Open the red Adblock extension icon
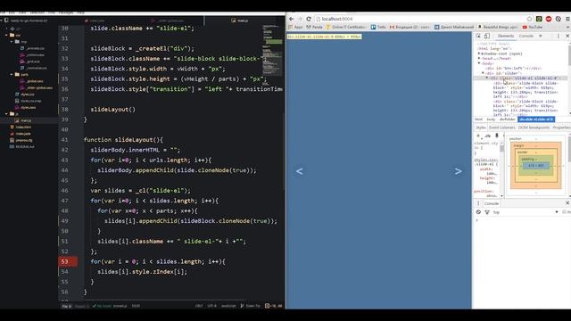Viewport: 571px width, 321px height. point(549,19)
